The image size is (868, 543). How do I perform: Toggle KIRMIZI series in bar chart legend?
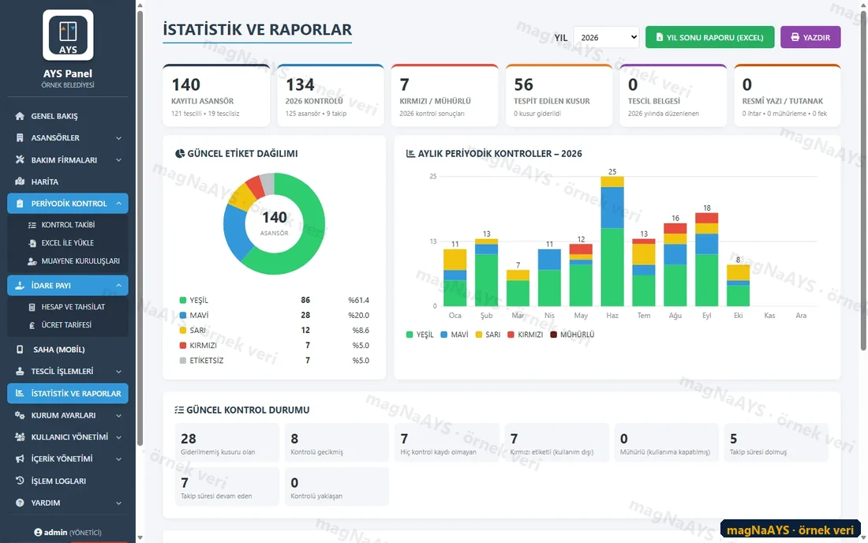tap(526, 335)
